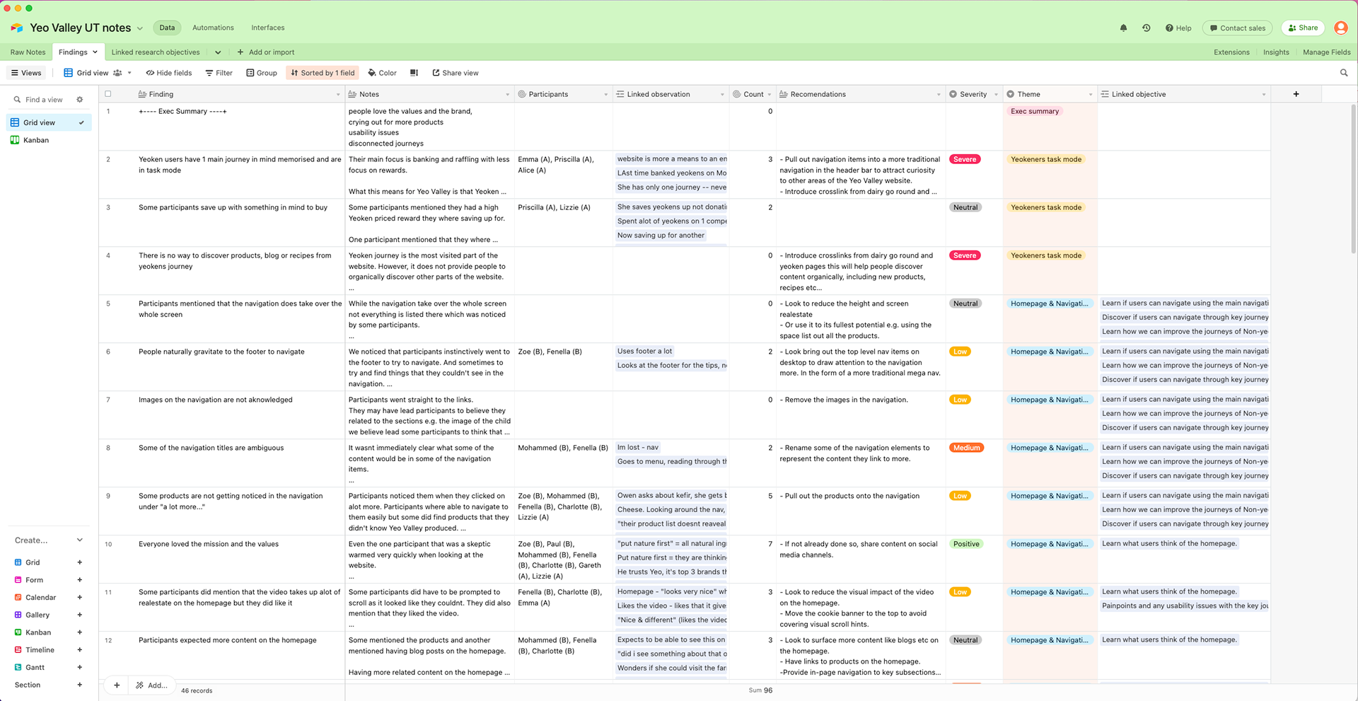Switch to the Data tab
1358x701 pixels.
(x=167, y=28)
